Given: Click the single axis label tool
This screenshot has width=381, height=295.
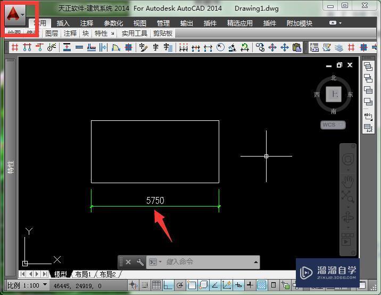Looking at the screenshot, I should (40, 47).
